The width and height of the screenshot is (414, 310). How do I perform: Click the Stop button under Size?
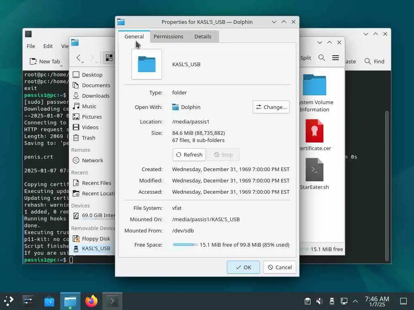point(223,155)
